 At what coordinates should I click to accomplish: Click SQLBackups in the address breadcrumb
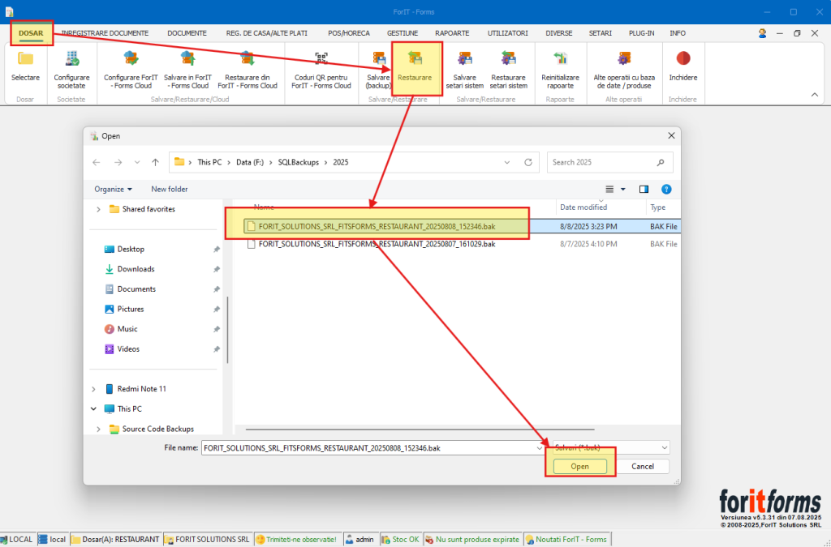[299, 162]
